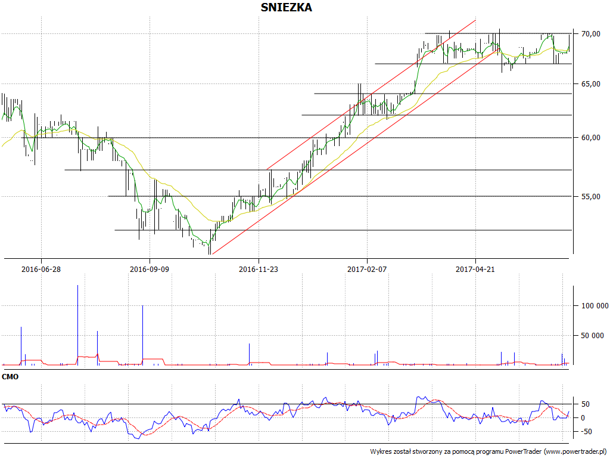
Task: Click the 2017-04-21 date label
Action: click(x=475, y=269)
